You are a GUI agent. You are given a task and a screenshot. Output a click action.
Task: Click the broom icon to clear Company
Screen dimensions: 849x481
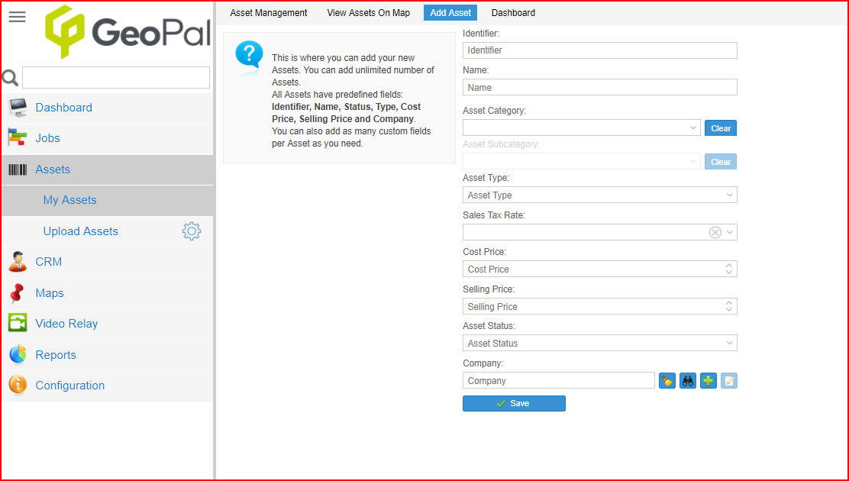pyautogui.click(x=667, y=380)
